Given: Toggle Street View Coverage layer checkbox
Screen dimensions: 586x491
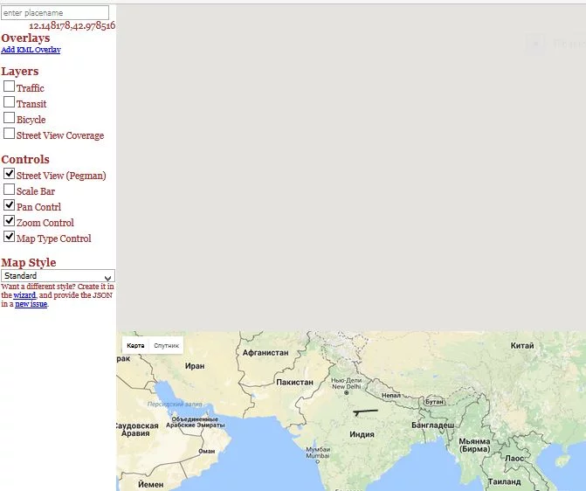Looking at the screenshot, I should click(x=9, y=134).
